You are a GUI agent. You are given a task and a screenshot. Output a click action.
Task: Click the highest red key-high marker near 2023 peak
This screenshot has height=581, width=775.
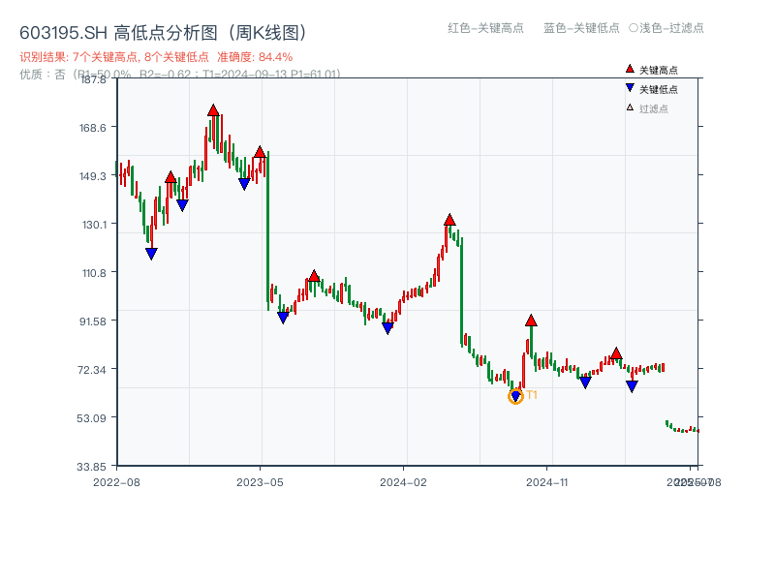(213, 111)
